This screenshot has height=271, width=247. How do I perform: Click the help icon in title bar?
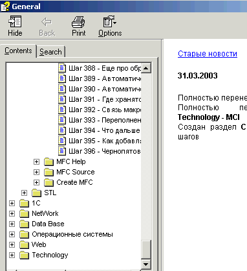pos(5,6)
